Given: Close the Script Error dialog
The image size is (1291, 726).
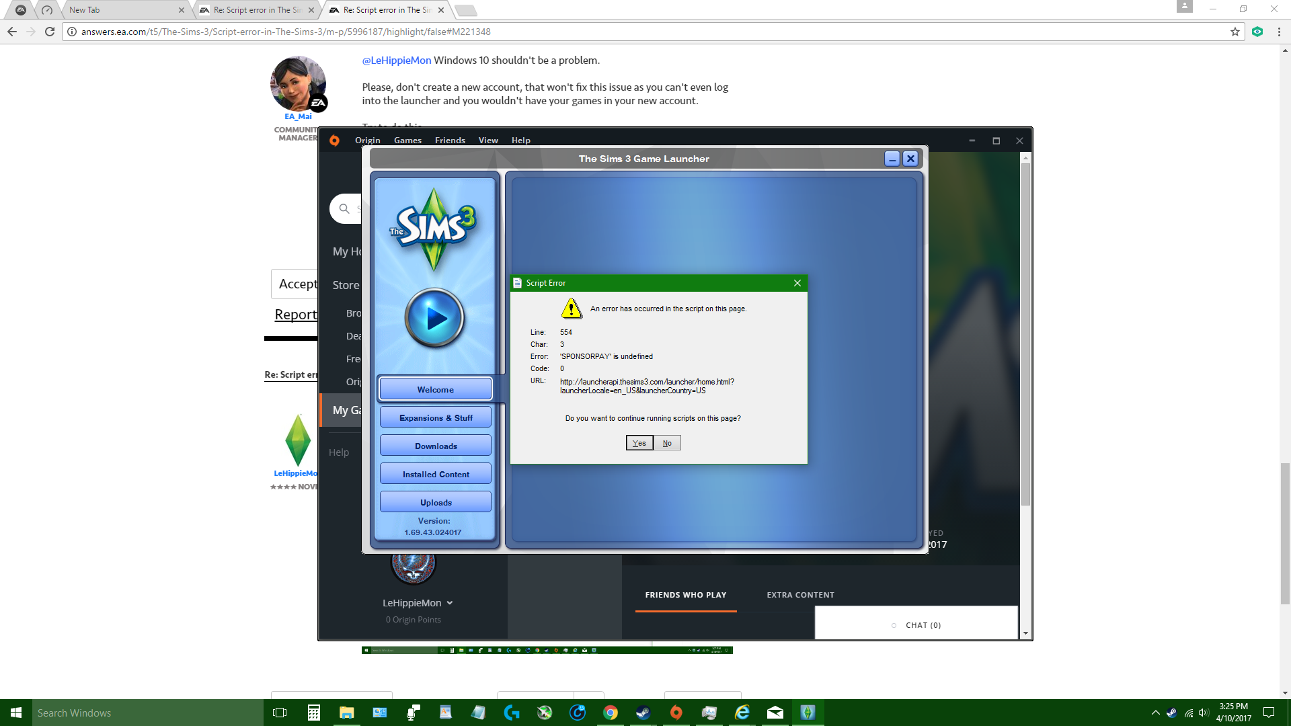Looking at the screenshot, I should (x=797, y=283).
